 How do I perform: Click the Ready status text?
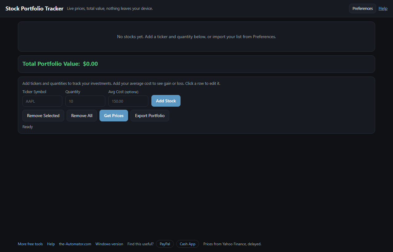point(28,127)
